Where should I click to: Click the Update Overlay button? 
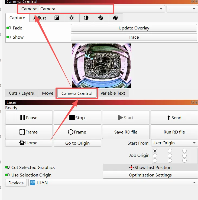(134, 28)
